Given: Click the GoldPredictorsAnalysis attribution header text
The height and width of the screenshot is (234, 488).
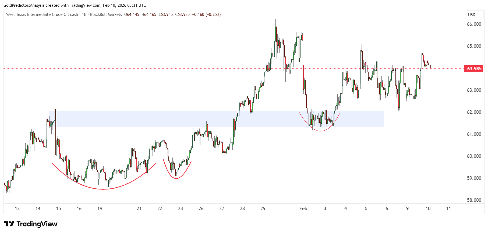Looking at the screenshot, I should point(75,5).
